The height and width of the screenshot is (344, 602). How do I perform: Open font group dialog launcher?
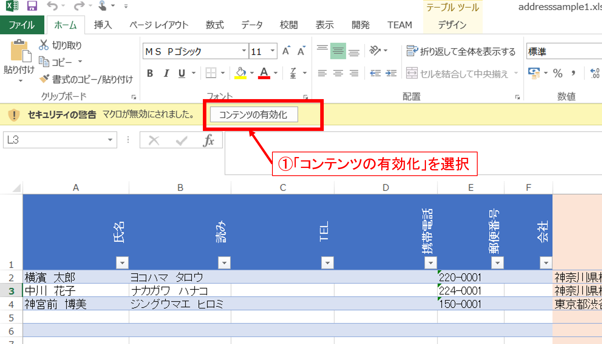[x=306, y=97]
